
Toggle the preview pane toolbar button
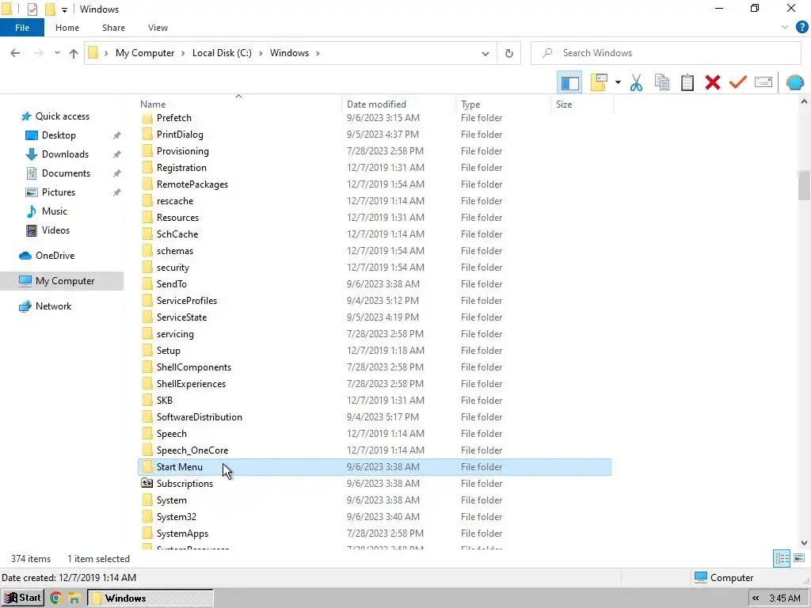[x=569, y=82]
